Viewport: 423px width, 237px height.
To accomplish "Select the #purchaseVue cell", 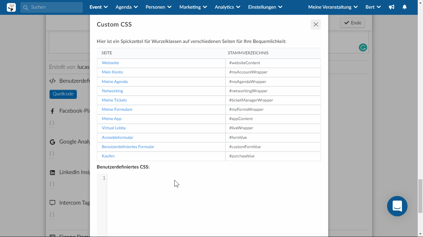I will click(x=273, y=156).
